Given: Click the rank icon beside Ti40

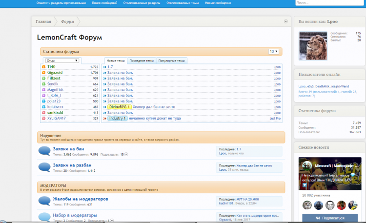Looking at the screenshot, I should [x=43, y=67].
